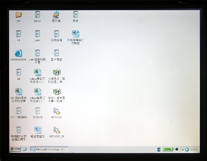Open the Start menu button
The width and height of the screenshot is (207, 161).
[15, 149]
